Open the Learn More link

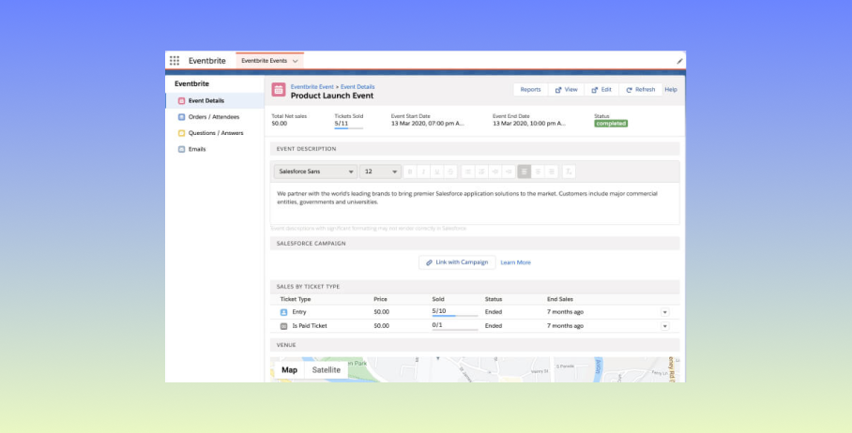[x=516, y=262]
